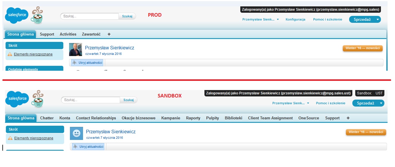Screen dimensions: 395x167
Task: Click the Szukaj button in SANDBOX
Action: [x=129, y=100]
